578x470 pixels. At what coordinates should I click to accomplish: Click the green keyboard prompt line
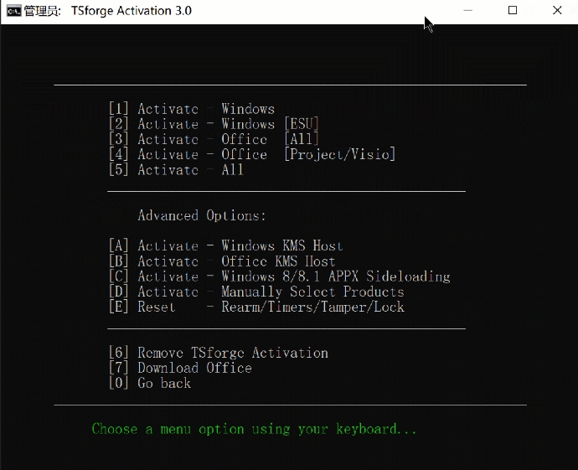coord(254,429)
